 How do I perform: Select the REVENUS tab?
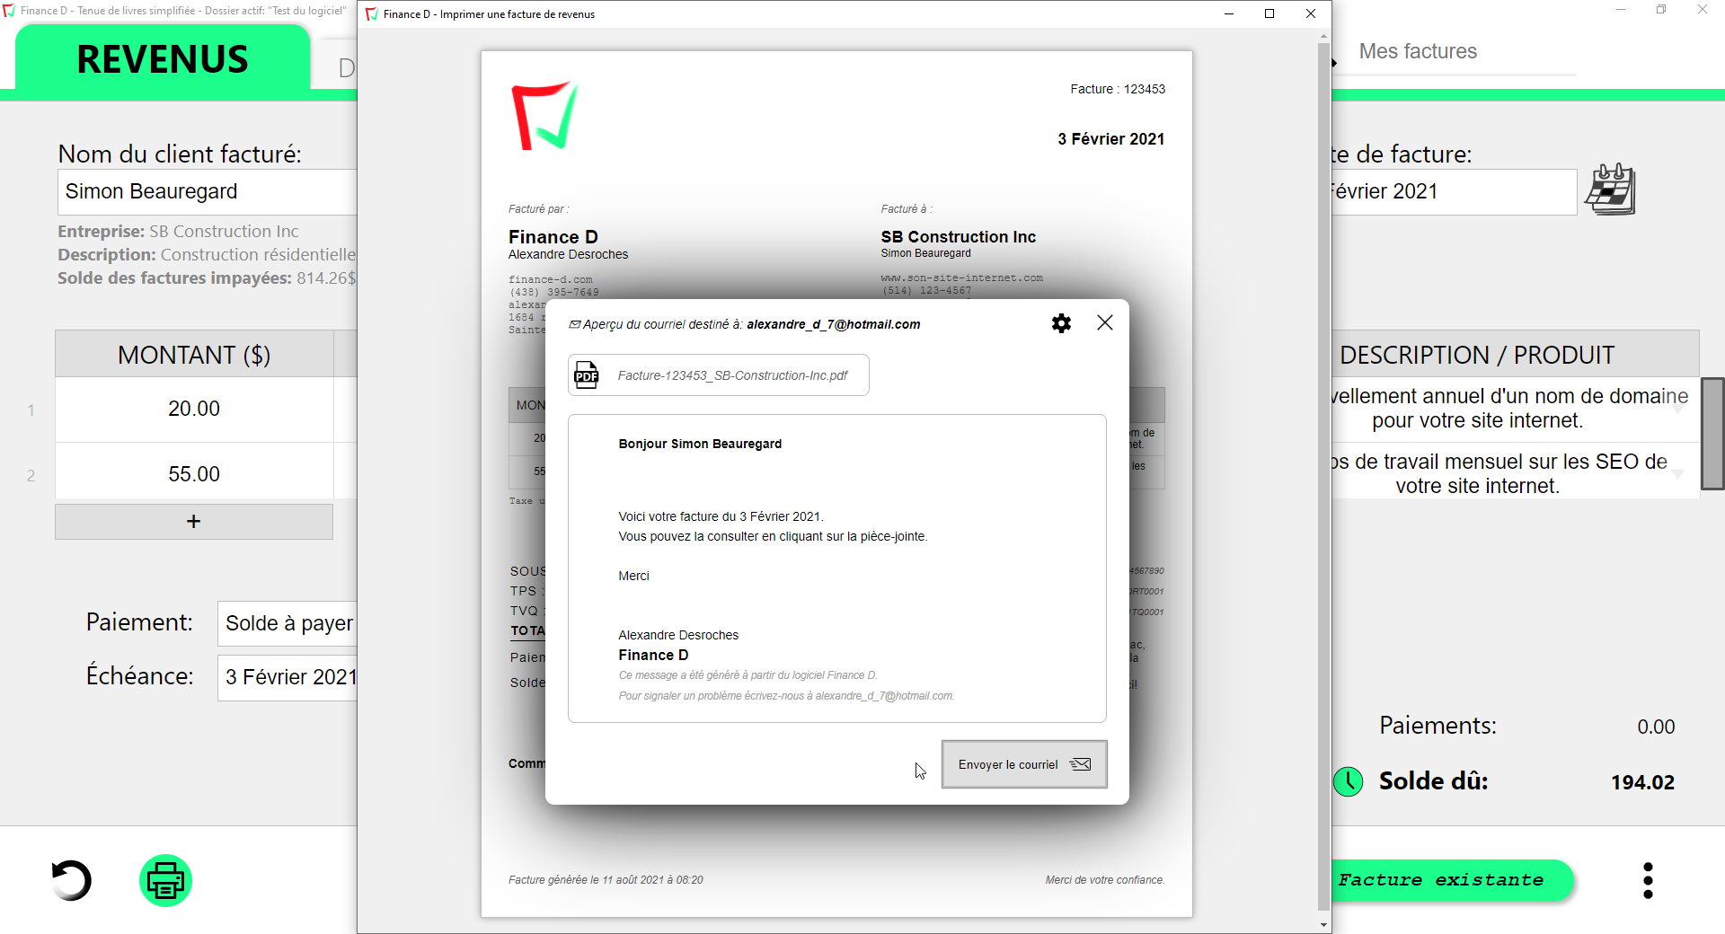tap(162, 58)
